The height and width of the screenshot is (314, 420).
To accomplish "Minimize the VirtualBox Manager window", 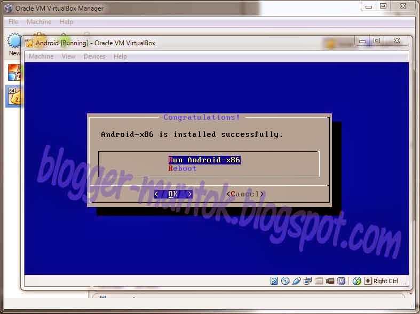I will 369,6.
